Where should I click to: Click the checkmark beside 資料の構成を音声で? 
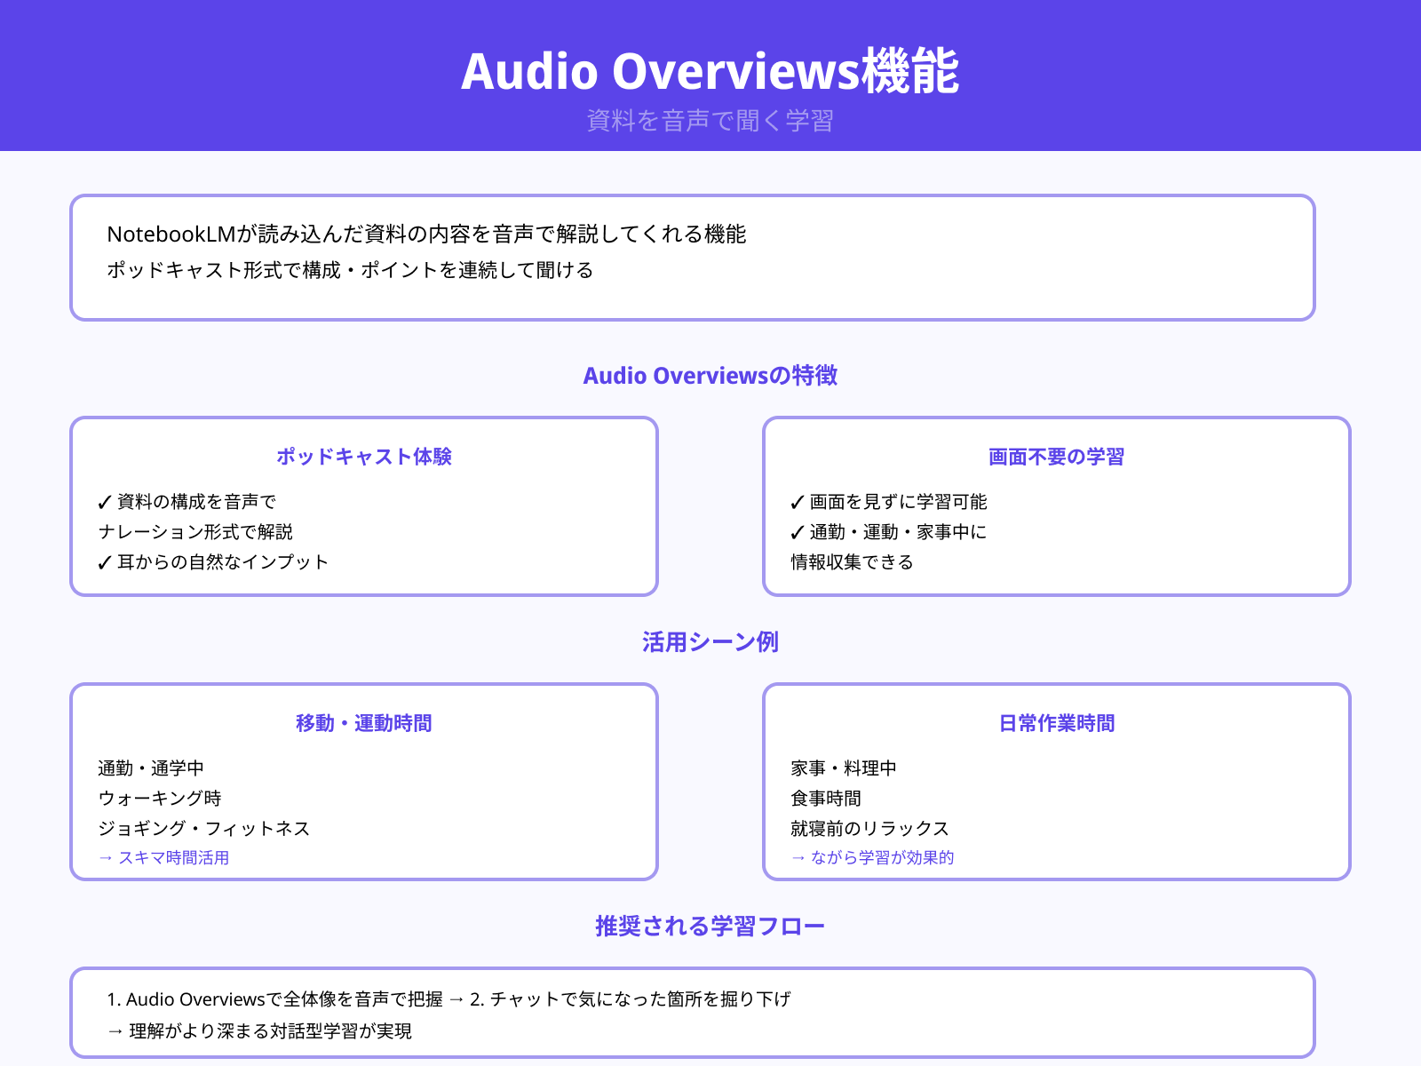point(105,500)
